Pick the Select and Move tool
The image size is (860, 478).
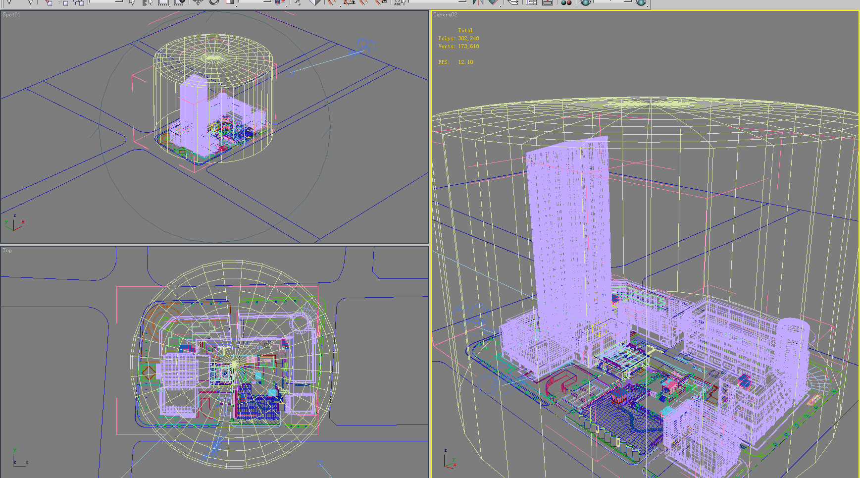(198, 2)
